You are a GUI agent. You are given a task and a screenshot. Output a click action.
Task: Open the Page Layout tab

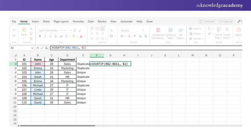61,21
